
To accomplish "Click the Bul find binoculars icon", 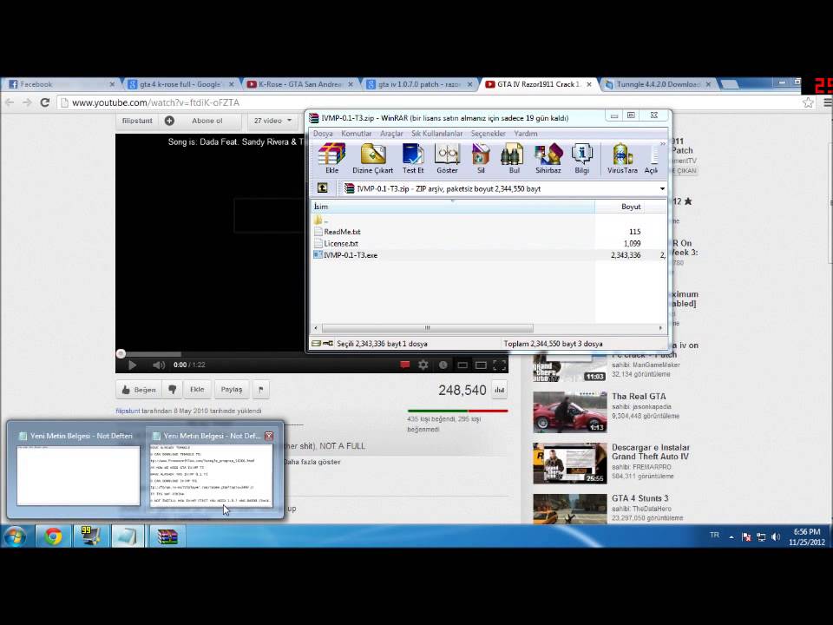I will [514, 158].
